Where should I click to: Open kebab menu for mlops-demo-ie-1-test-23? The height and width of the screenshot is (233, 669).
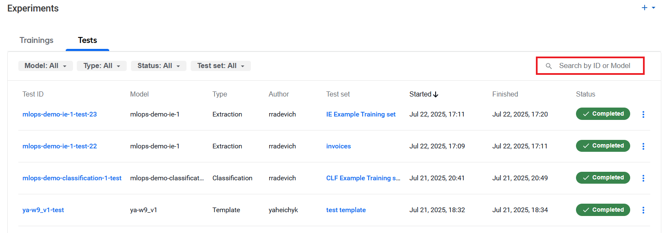(643, 114)
